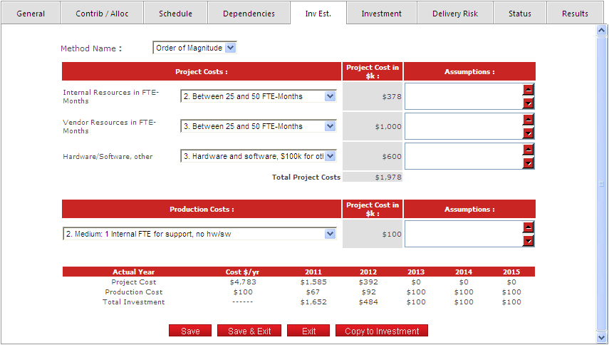
Task: Switch to the Delivery Risk tab
Action: point(455,14)
